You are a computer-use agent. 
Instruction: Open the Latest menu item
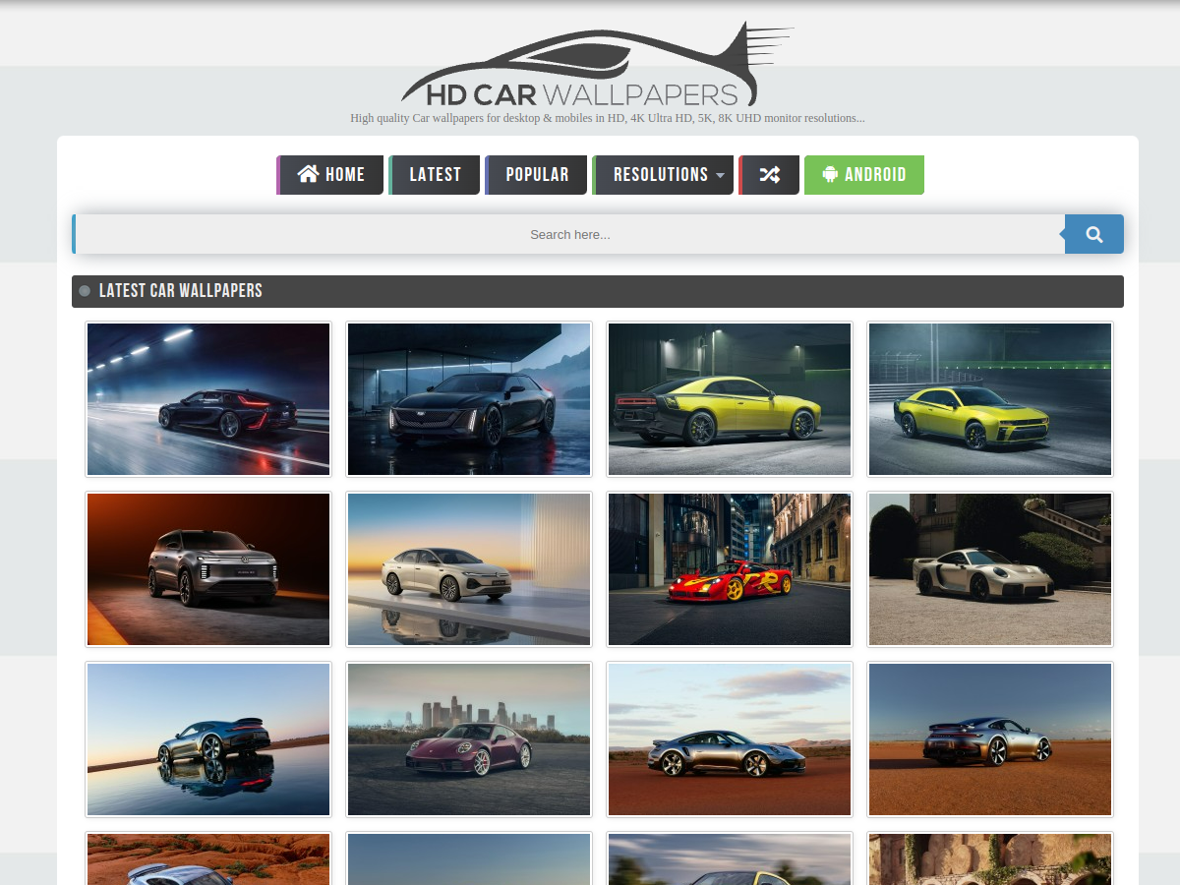435,175
